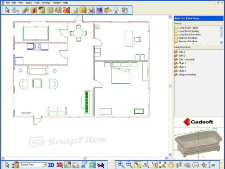Screen dimensions: 225x169
Task: Zoom in with the plus magnifier
Action: coord(121,164)
